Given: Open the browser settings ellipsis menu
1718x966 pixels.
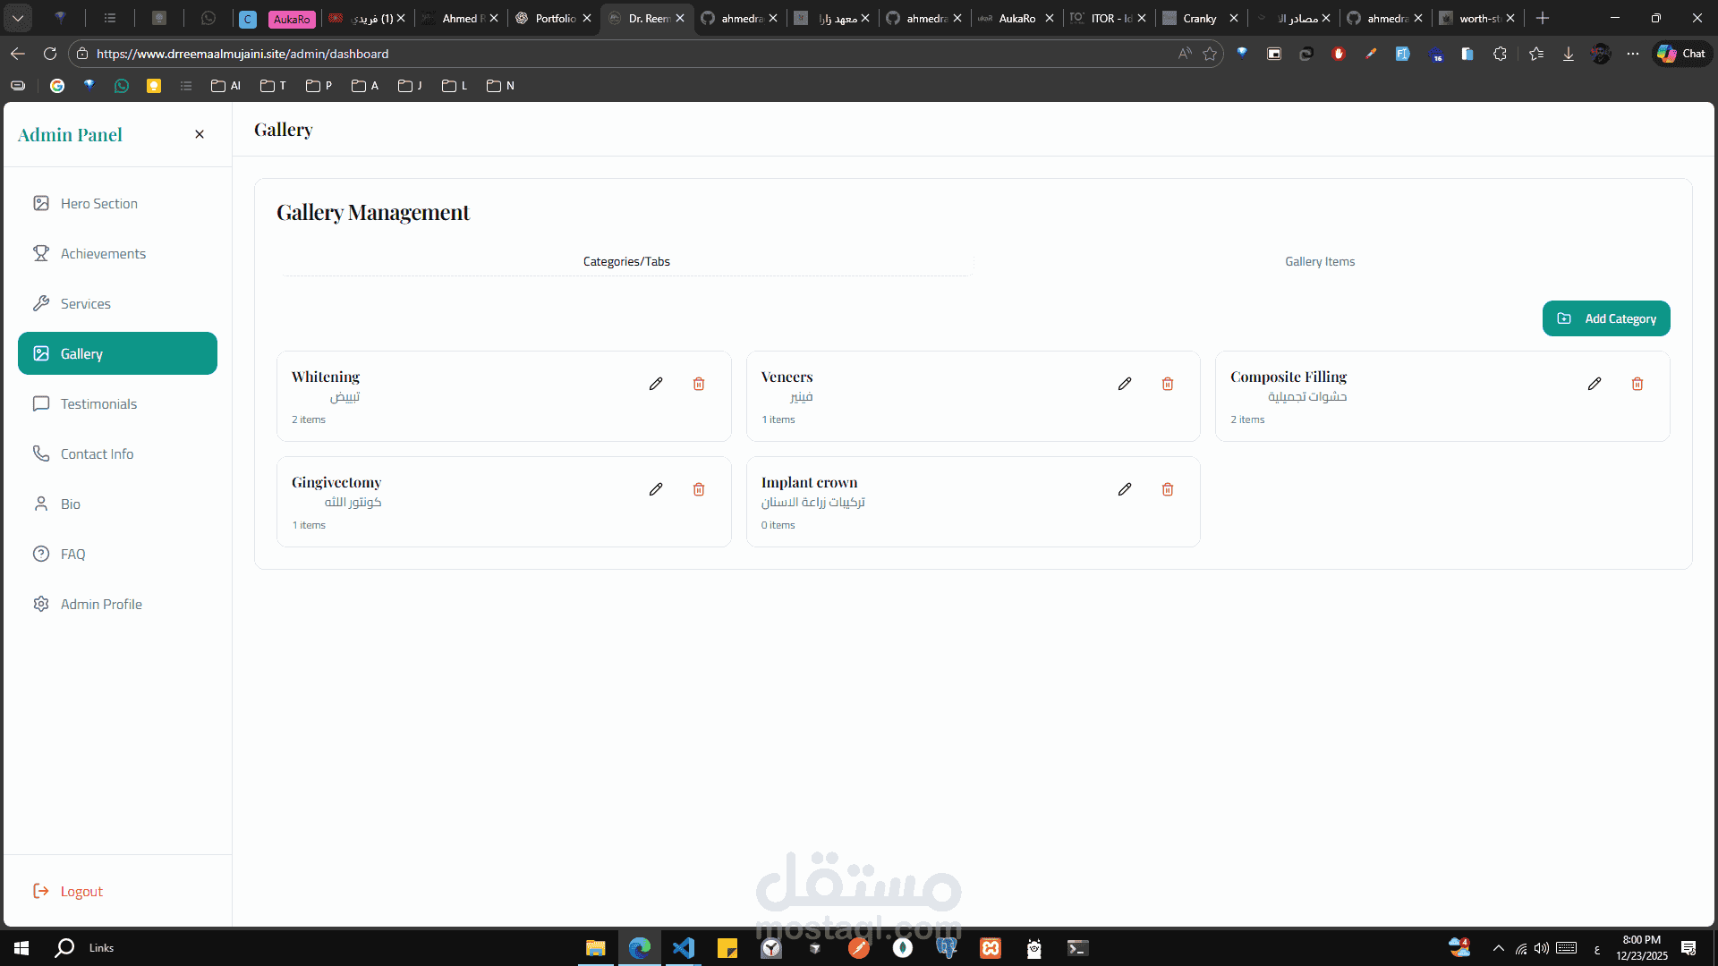Looking at the screenshot, I should 1633,54.
